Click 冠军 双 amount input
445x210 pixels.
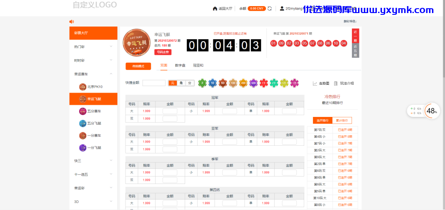click(170, 119)
